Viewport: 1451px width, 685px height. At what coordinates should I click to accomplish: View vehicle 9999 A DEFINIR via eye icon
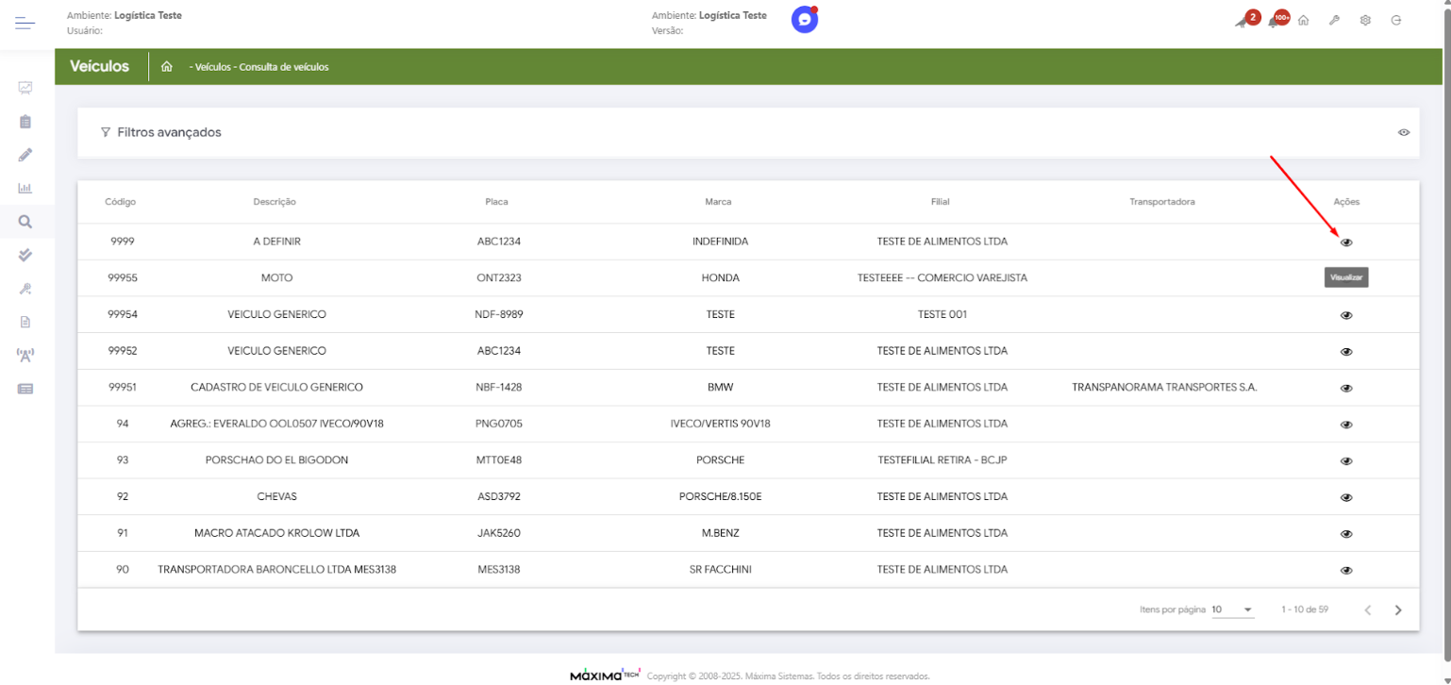click(1346, 242)
